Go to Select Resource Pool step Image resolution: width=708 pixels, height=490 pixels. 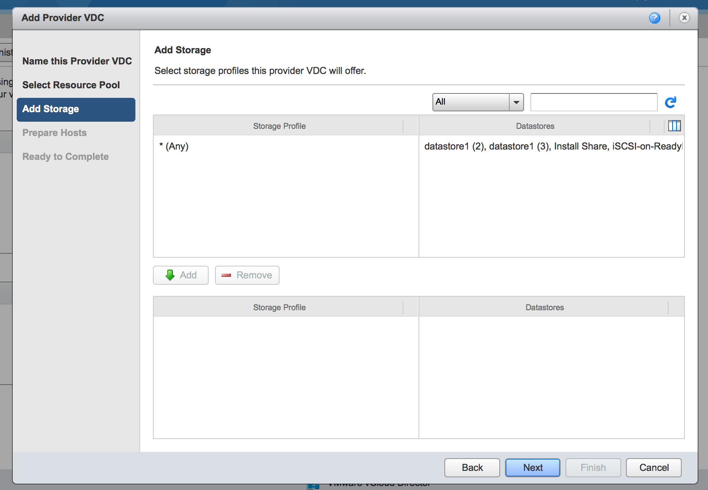(x=71, y=85)
